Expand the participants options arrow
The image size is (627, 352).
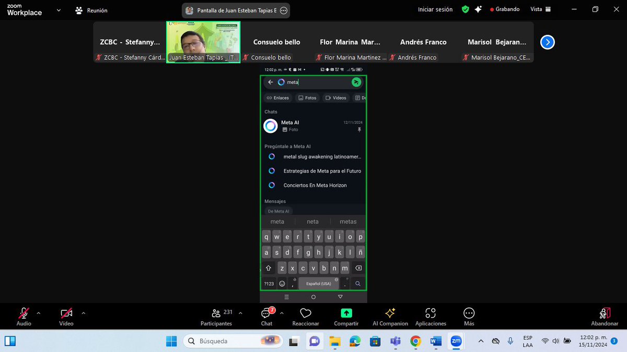(x=240, y=313)
